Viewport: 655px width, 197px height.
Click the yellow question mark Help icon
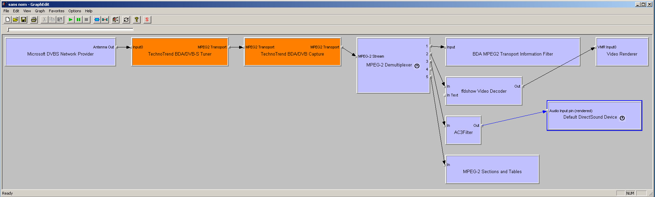pyautogui.click(x=137, y=20)
